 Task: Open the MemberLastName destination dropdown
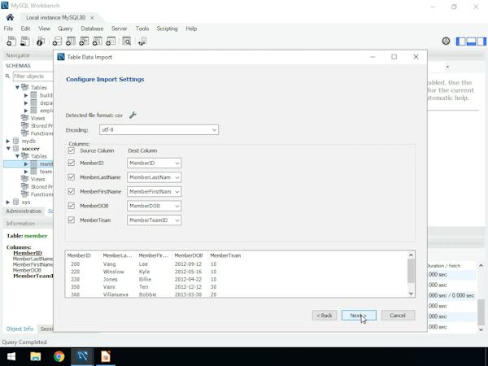[154, 177]
